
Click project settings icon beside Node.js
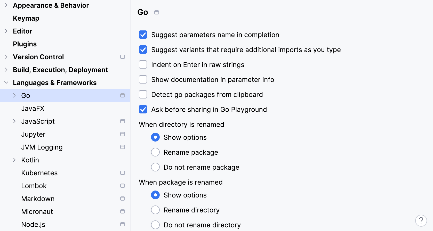pyautogui.click(x=123, y=224)
